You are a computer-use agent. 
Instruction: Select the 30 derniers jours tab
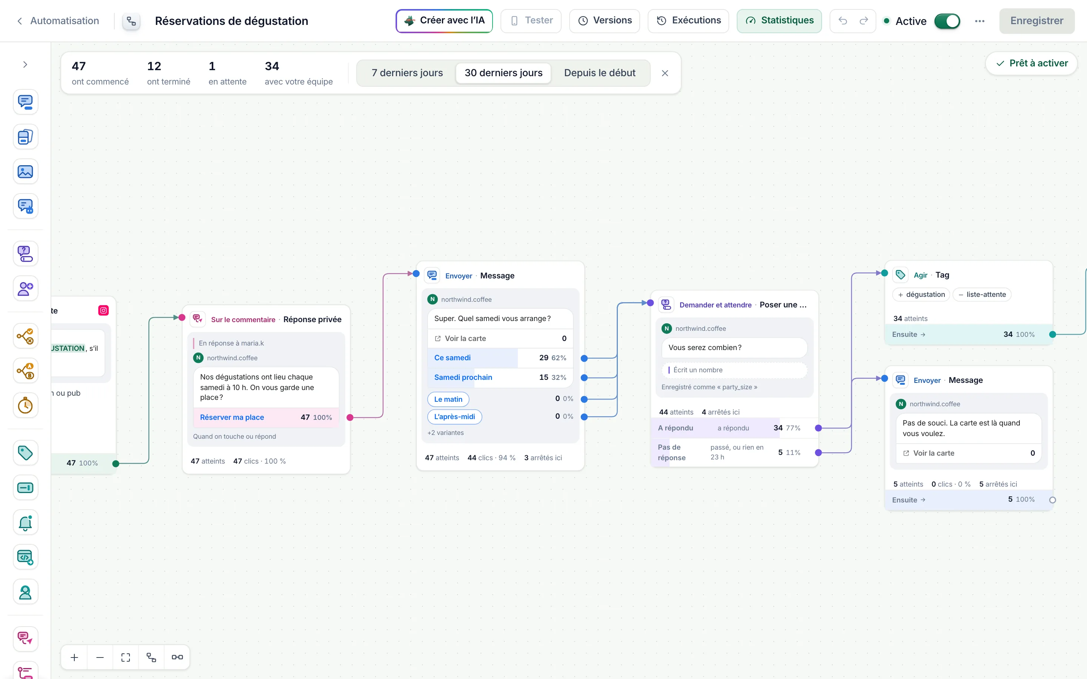(503, 73)
